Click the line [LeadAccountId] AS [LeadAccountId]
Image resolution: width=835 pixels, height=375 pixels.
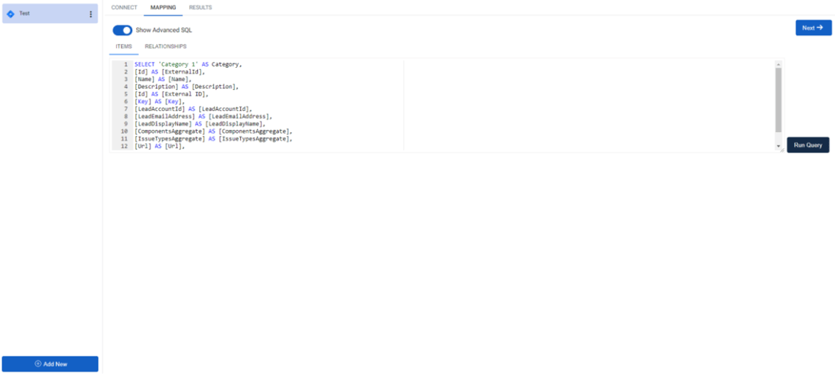[193, 109]
